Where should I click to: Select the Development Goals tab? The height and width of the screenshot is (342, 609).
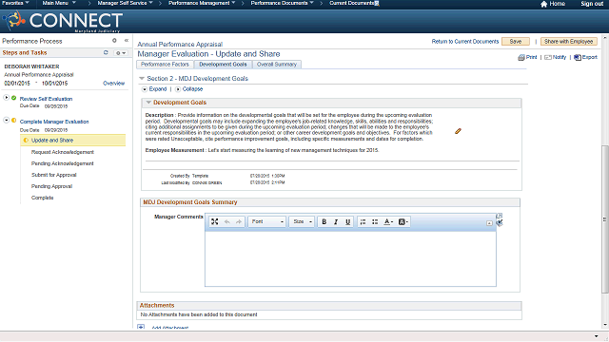coord(223,65)
